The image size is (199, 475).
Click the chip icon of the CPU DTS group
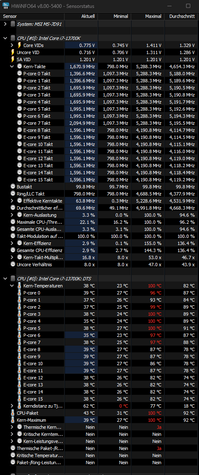13,278
